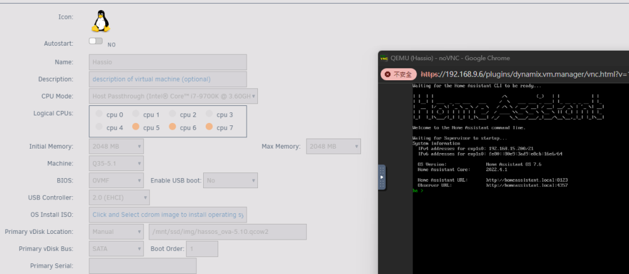Select logical cpu 4
This screenshot has height=274, width=629.
[x=99, y=127]
